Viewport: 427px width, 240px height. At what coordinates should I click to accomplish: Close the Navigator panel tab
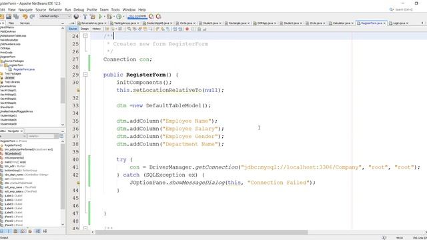click(21, 131)
